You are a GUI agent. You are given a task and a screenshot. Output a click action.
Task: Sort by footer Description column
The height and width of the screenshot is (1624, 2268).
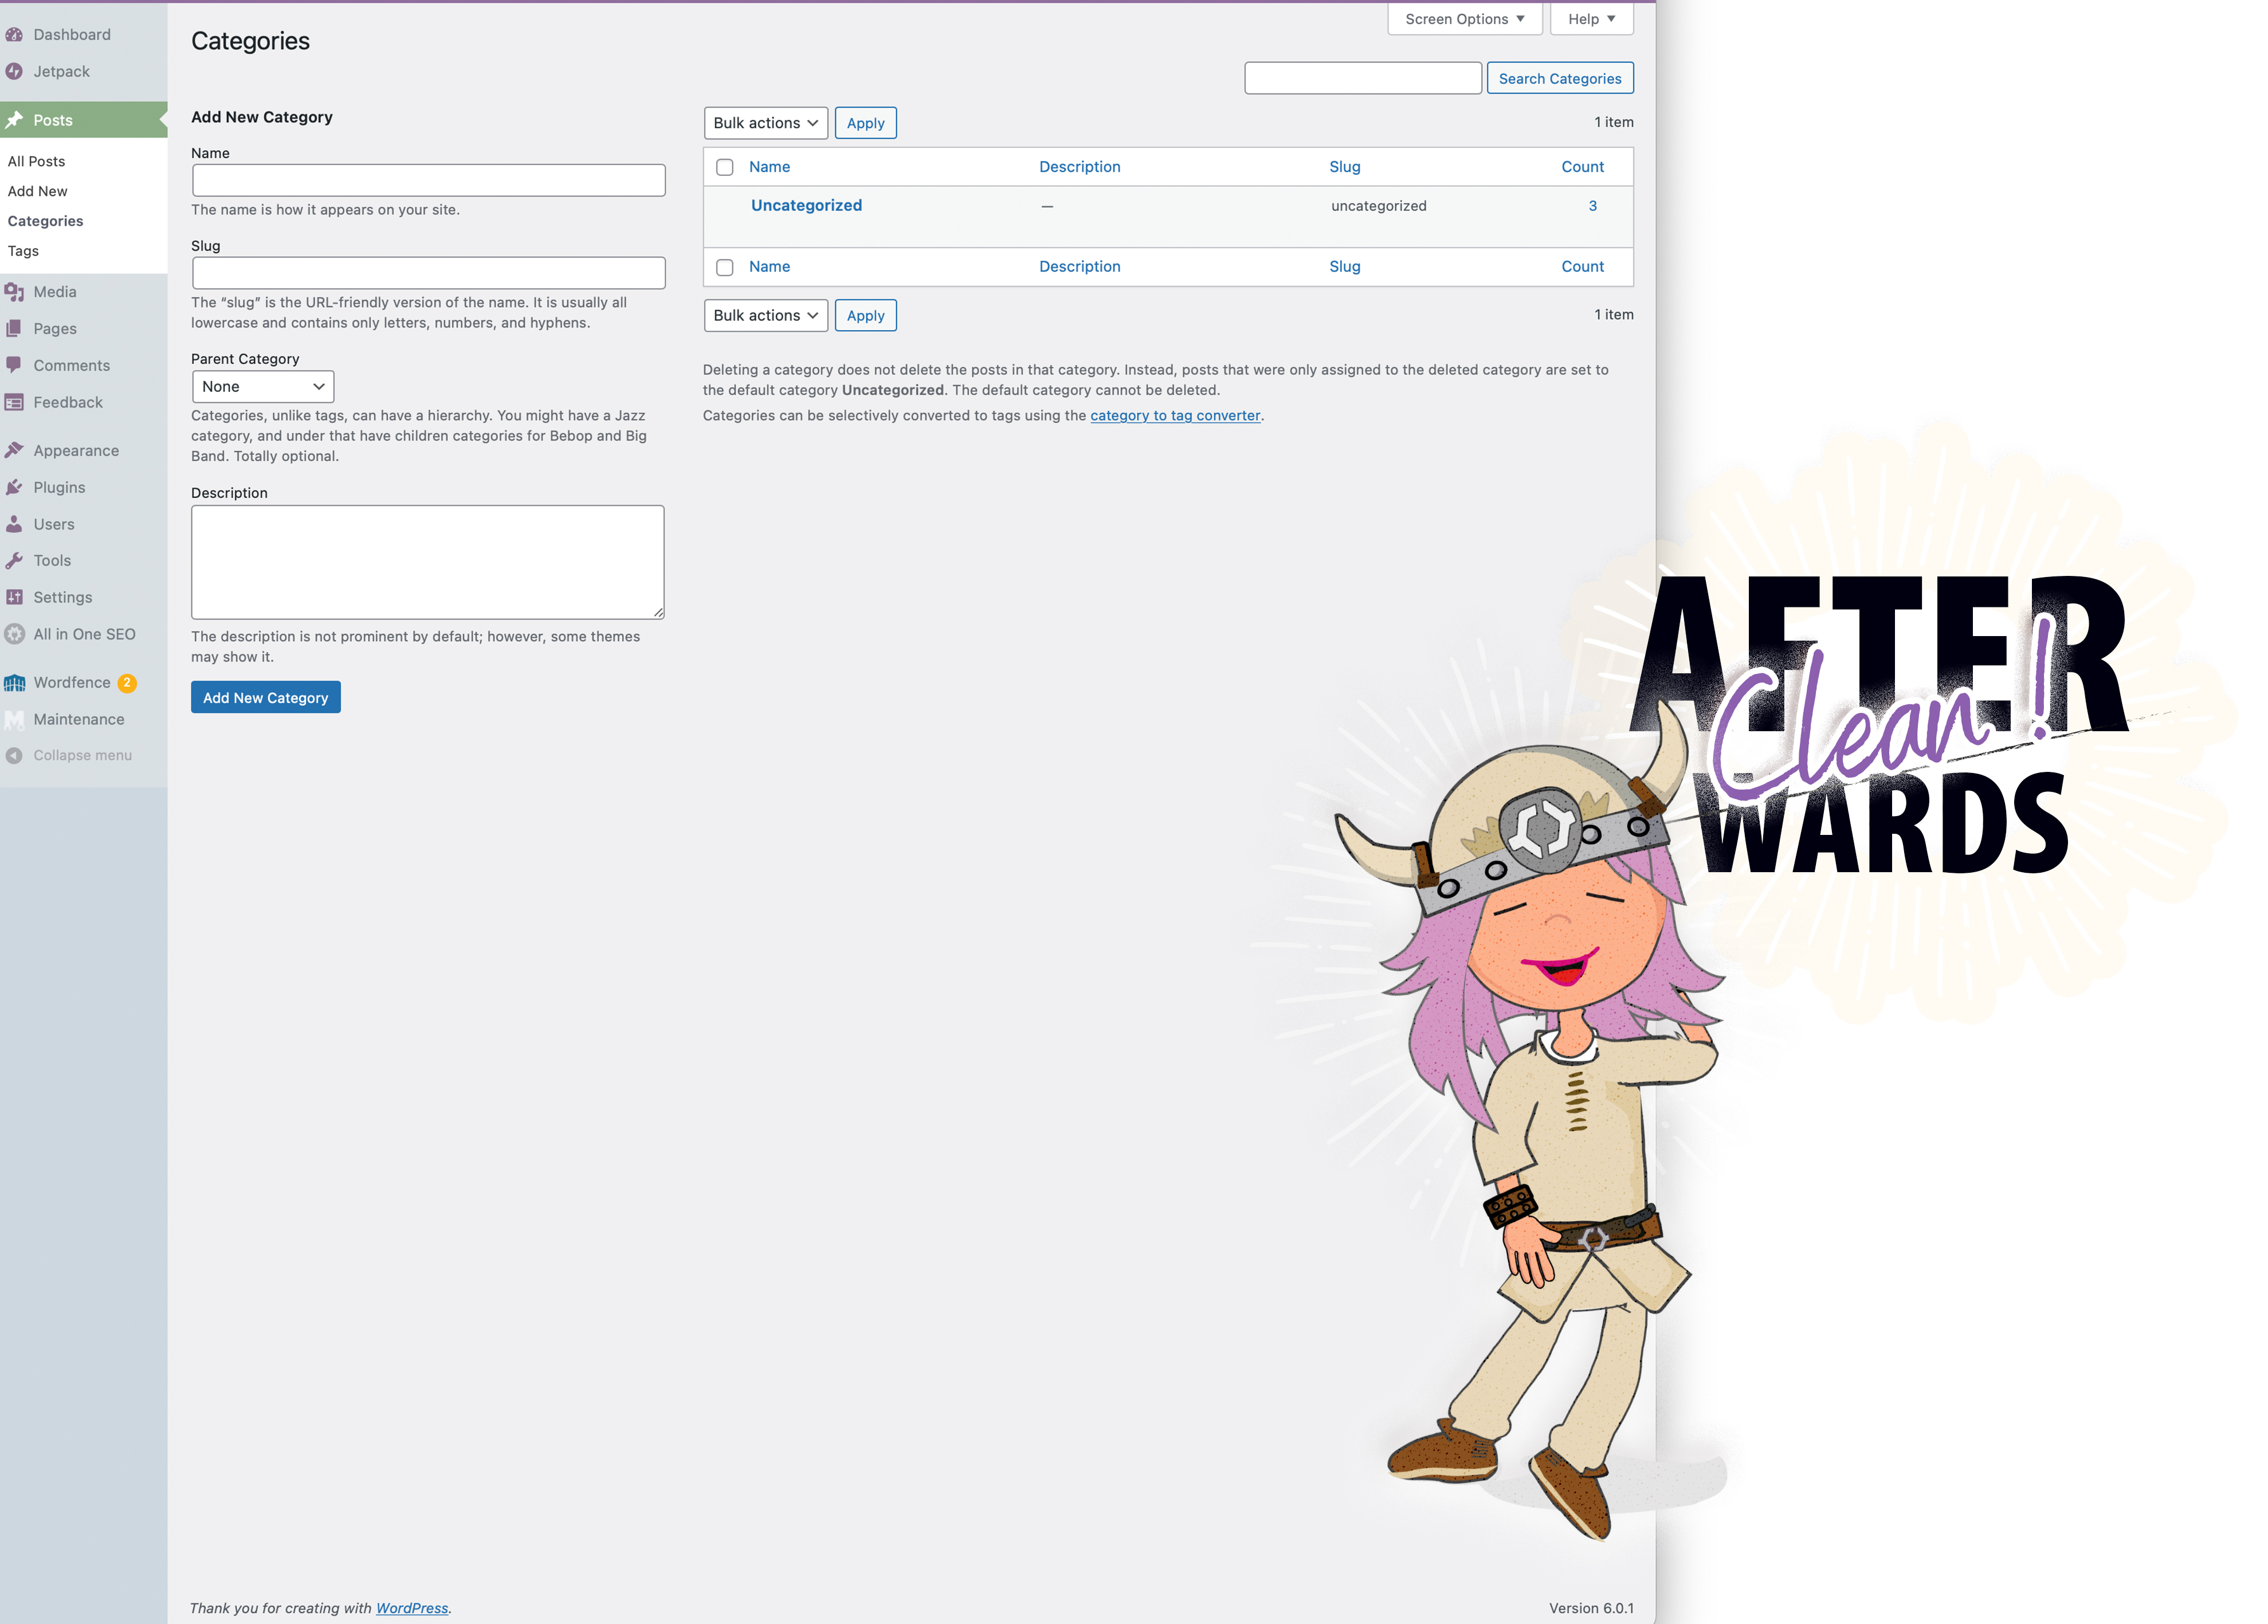tap(1079, 266)
